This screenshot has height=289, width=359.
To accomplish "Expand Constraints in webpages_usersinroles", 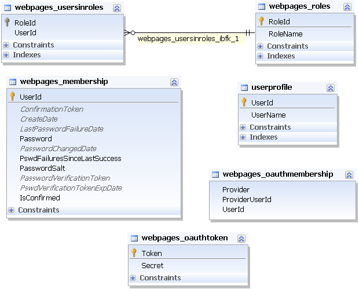I will (6, 45).
